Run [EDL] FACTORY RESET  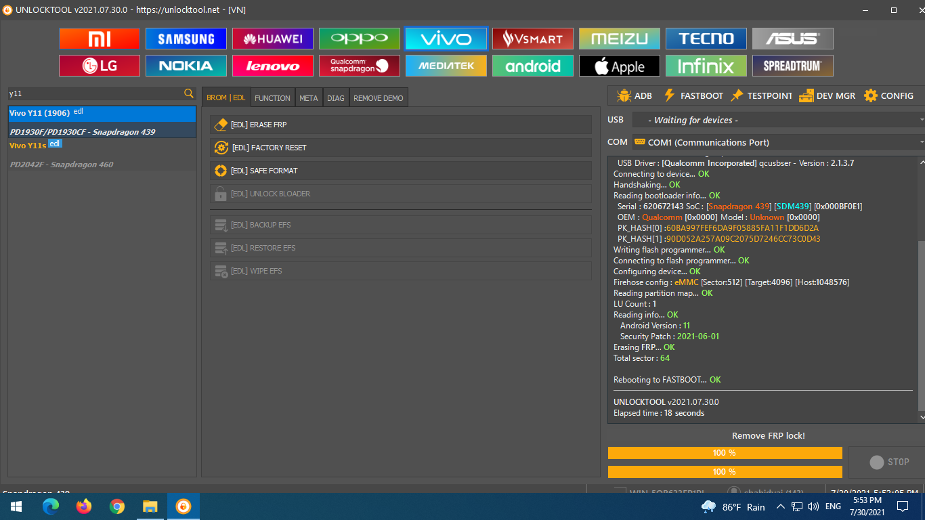(401, 148)
